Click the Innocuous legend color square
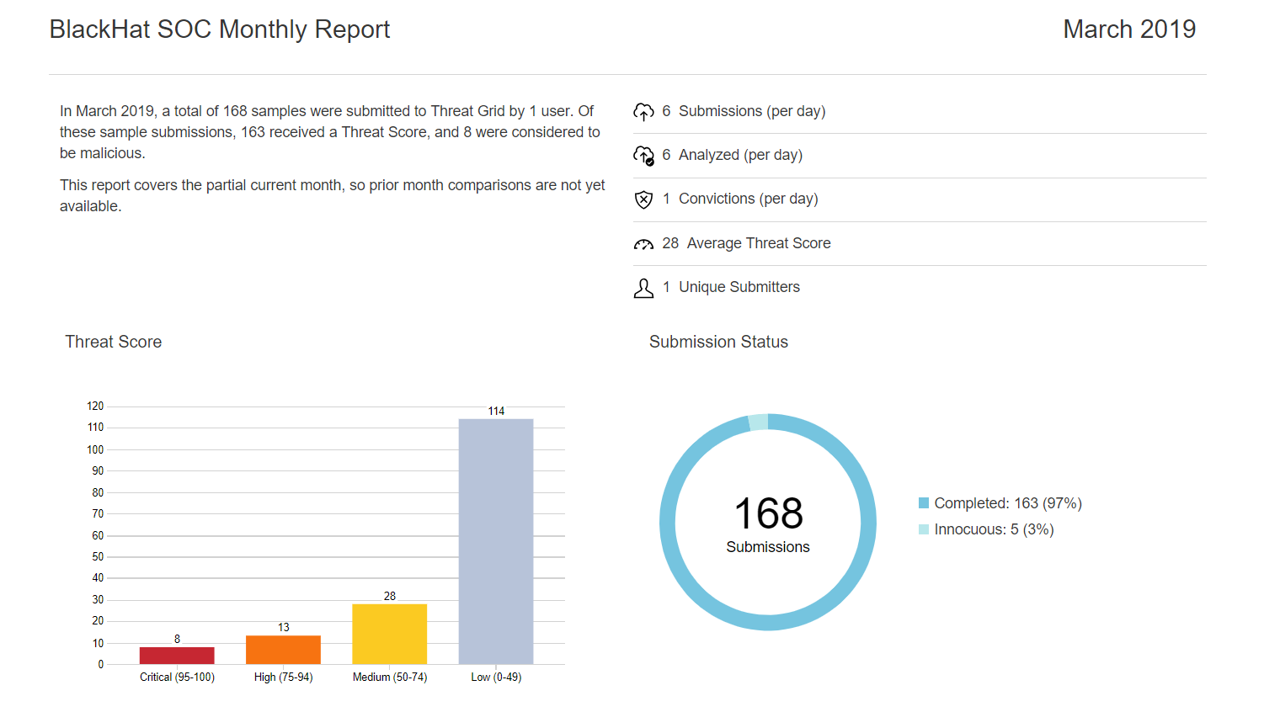The image size is (1264, 712). (924, 529)
